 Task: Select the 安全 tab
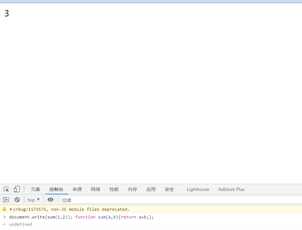click(x=169, y=189)
